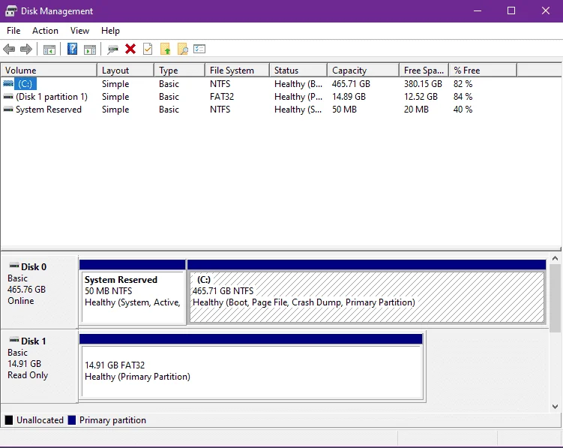563x448 pixels.
Task: Click the properties checkmark toolbar icon
Action: pos(148,49)
